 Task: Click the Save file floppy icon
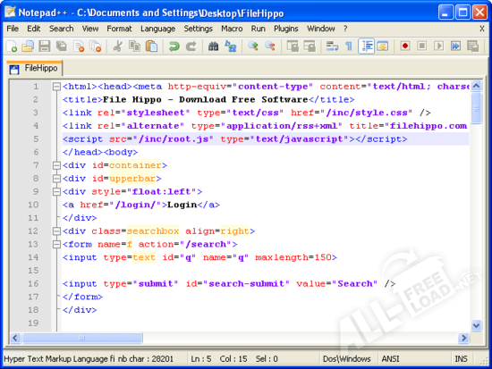[x=45, y=46]
